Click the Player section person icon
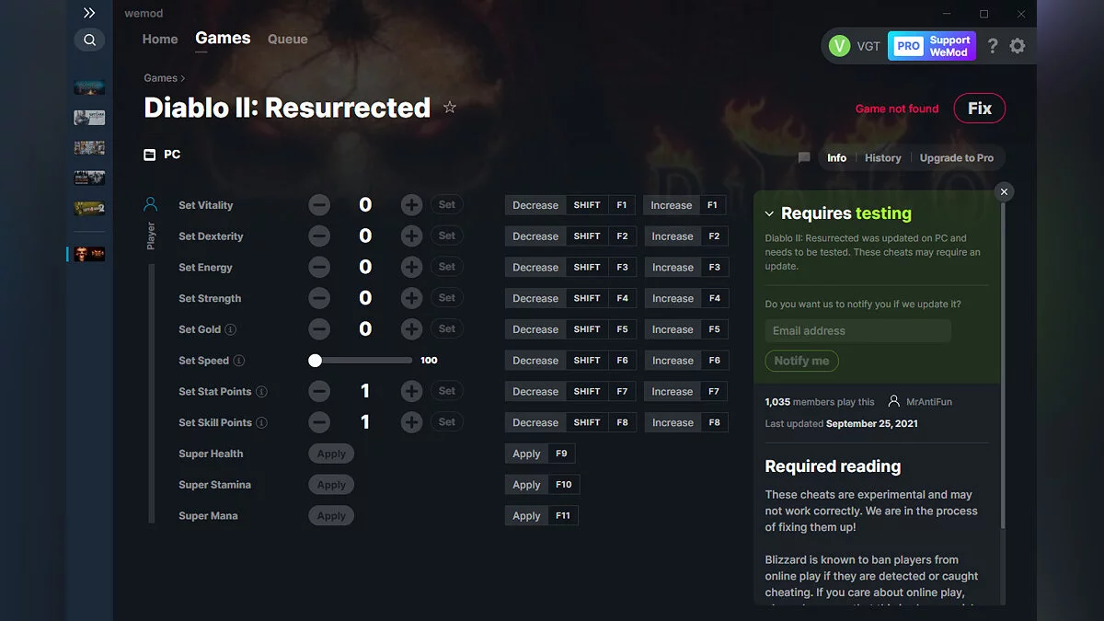Viewport: 1104px width, 621px height. point(151,204)
